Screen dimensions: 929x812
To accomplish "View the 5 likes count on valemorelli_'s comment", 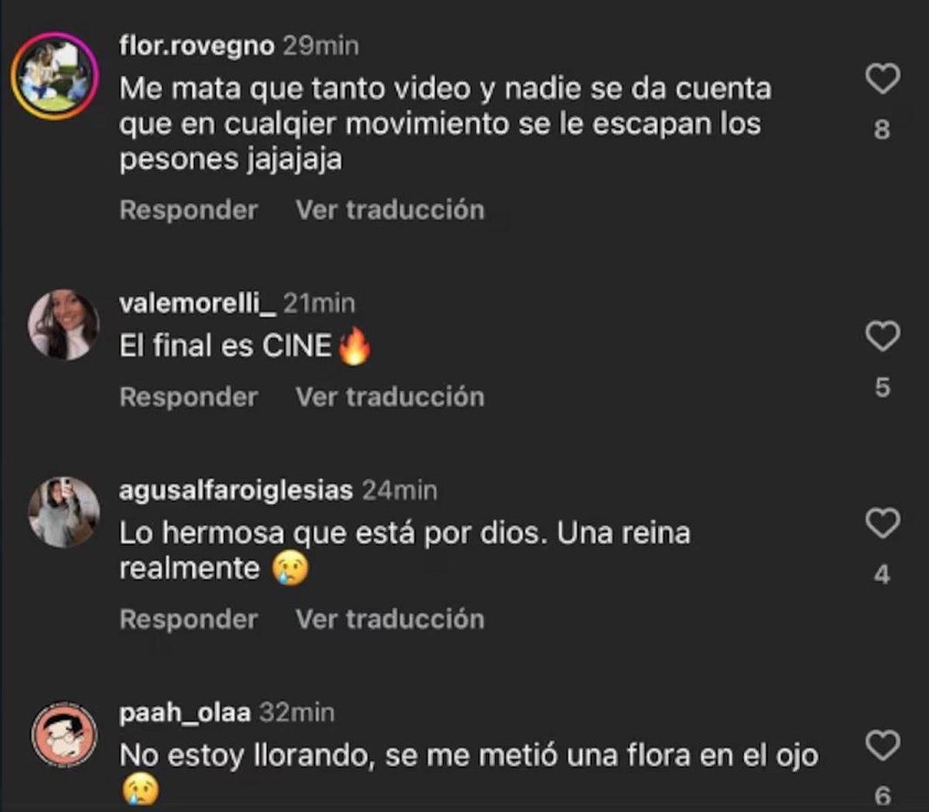I will (x=882, y=387).
